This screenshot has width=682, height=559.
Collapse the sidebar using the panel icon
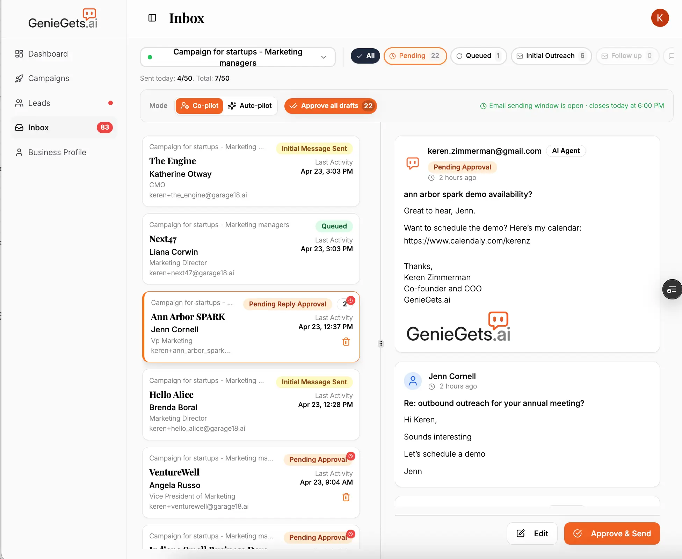point(152,18)
